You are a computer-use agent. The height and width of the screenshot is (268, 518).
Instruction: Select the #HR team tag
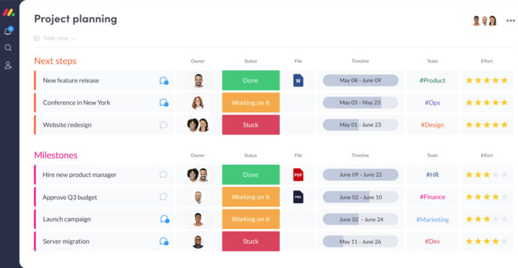[432, 174]
